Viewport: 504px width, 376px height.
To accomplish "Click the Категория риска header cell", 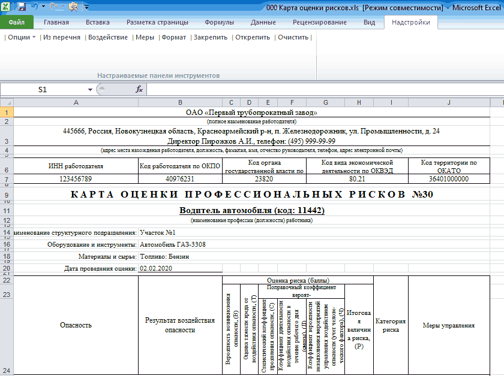I will pyautogui.click(x=391, y=325).
